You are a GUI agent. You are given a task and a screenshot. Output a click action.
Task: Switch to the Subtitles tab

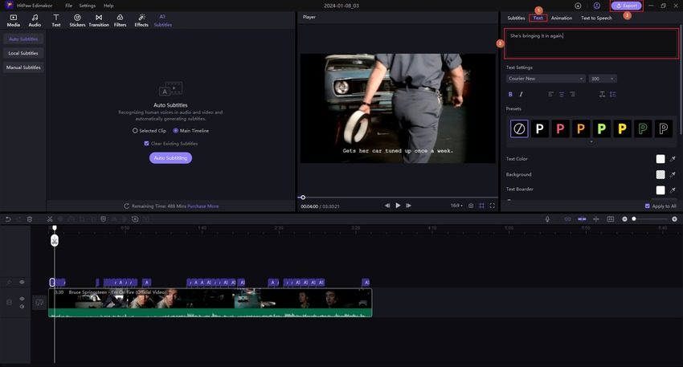(x=516, y=18)
